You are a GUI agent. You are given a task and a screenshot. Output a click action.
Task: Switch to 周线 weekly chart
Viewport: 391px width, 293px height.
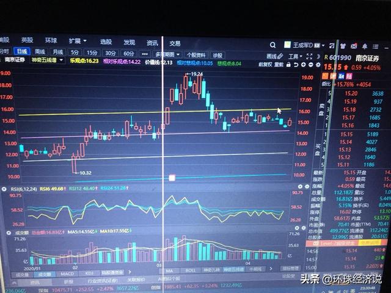[40, 51]
